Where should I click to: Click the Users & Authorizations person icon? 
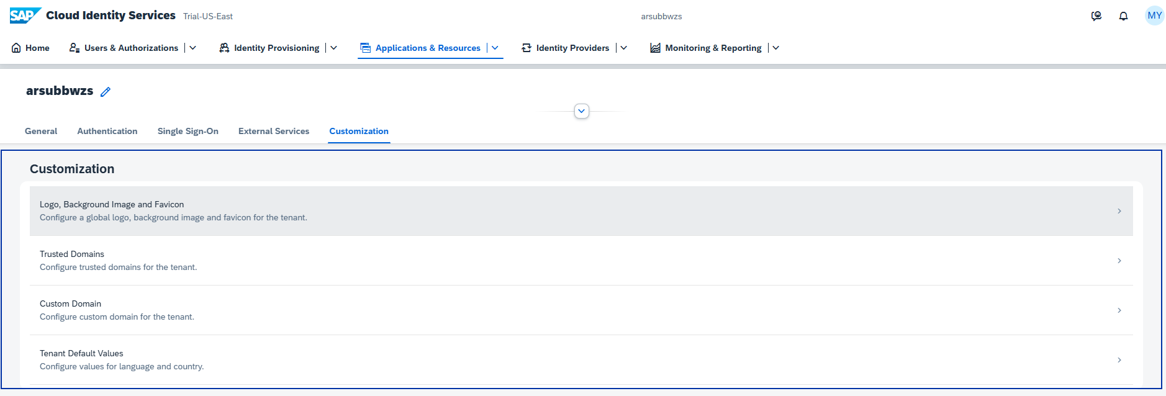(75, 48)
